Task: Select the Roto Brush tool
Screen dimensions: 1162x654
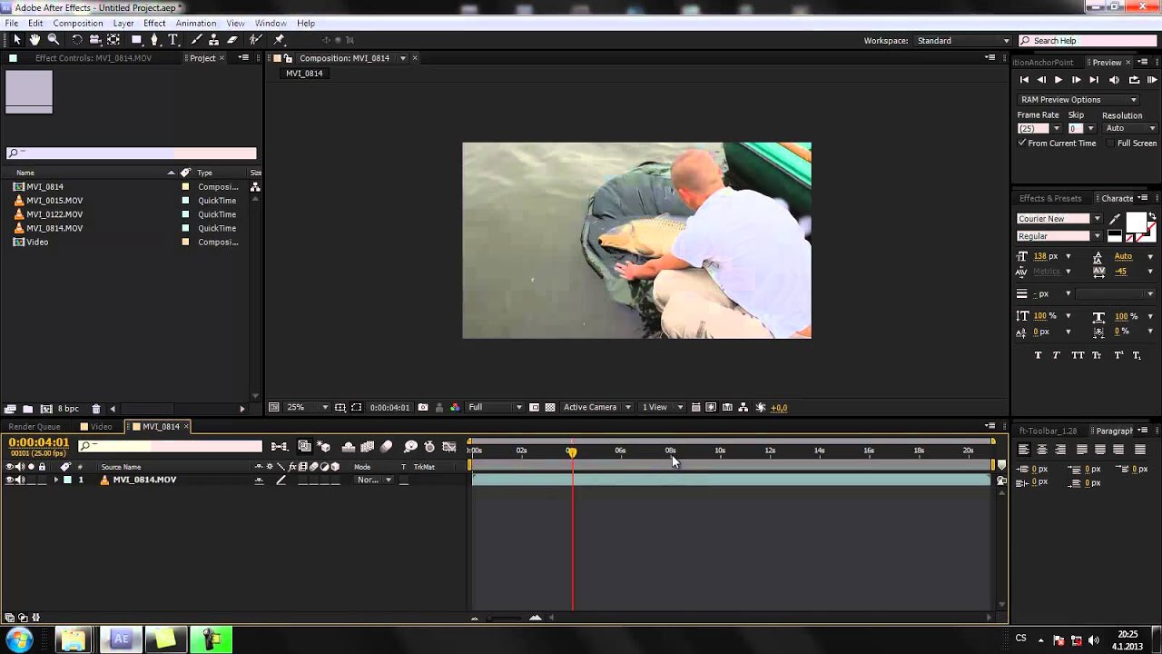Action: pos(256,40)
